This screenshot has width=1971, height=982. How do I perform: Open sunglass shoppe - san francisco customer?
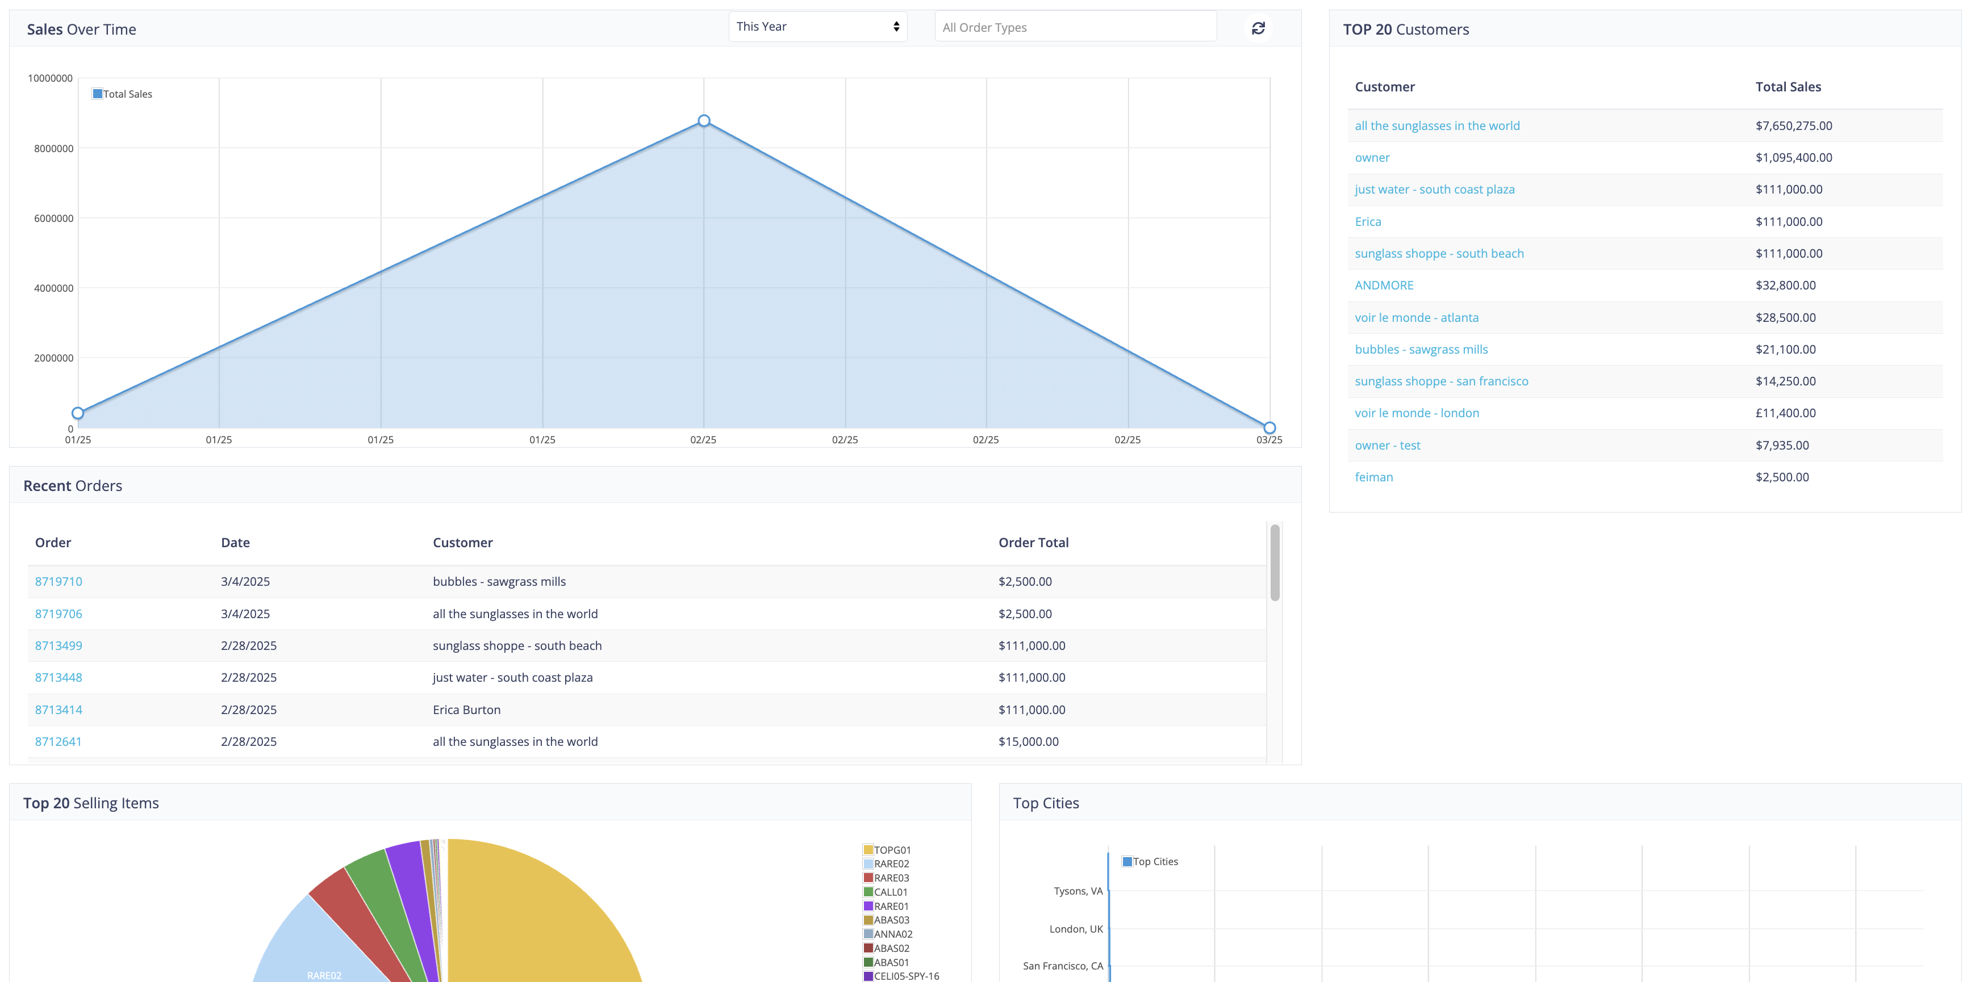1442,381
